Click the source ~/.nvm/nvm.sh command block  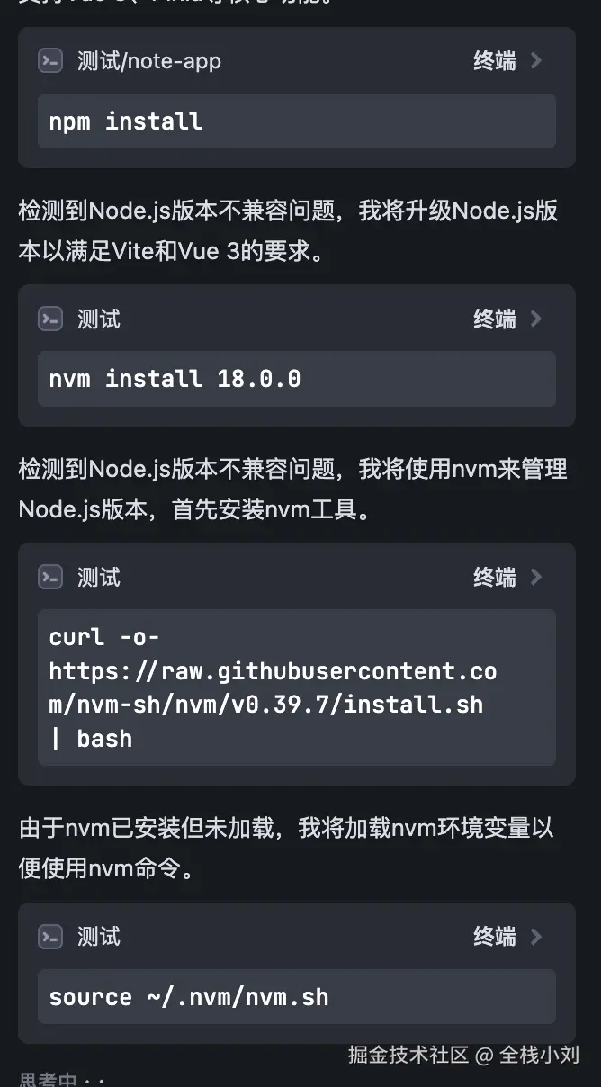tap(297, 996)
